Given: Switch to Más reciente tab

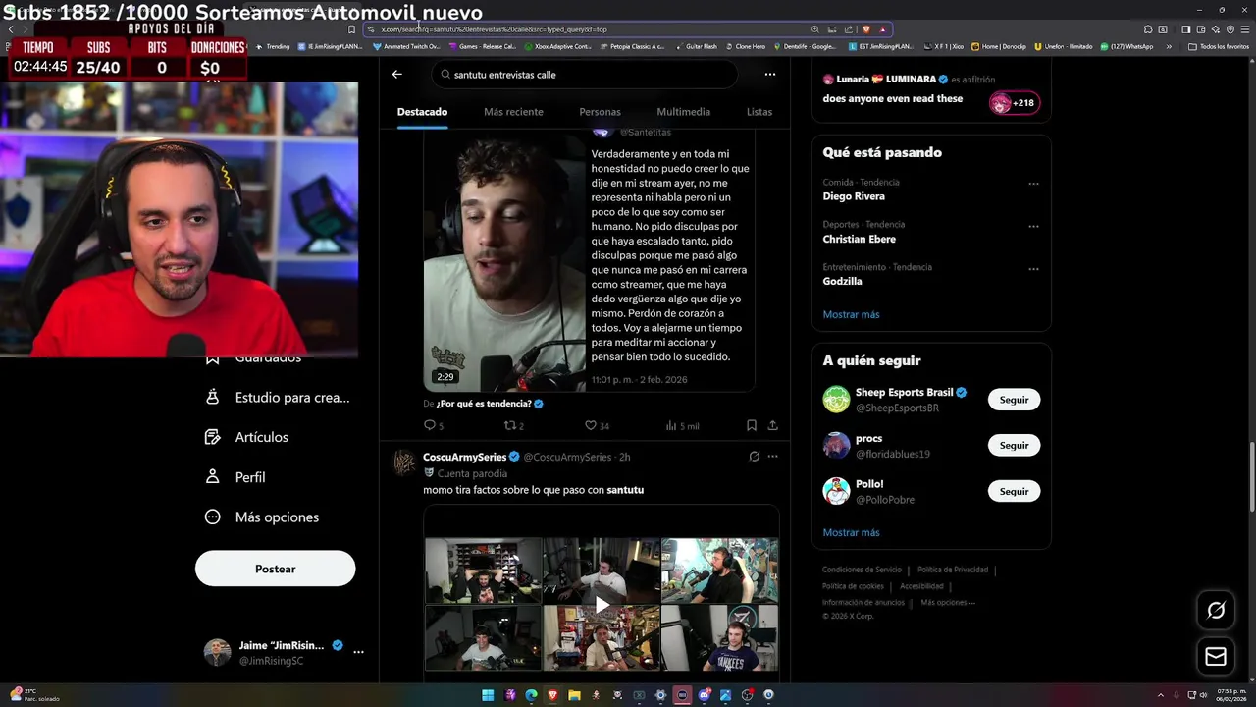Looking at the screenshot, I should 513,112.
